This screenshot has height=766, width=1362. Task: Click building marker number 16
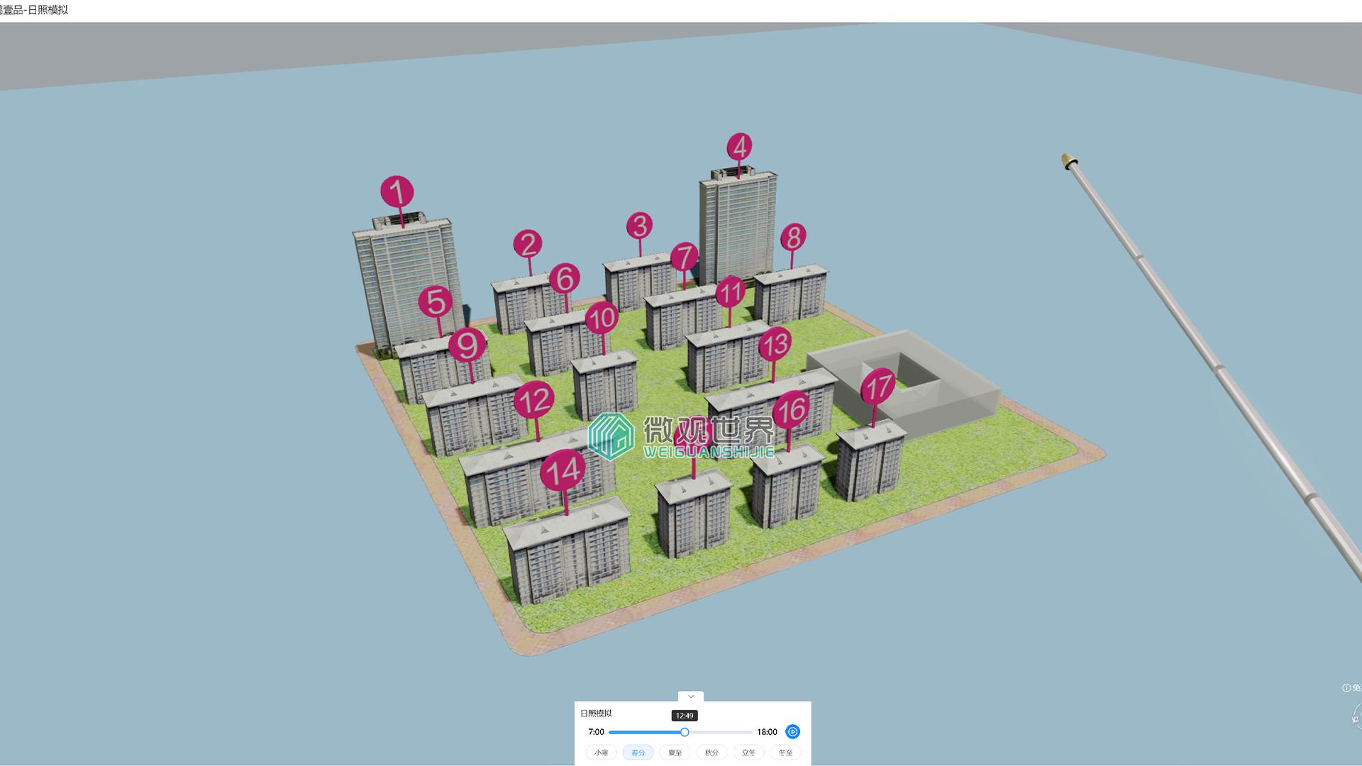tap(790, 409)
